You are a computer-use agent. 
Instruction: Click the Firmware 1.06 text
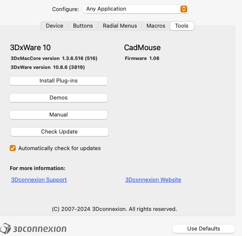[142, 58]
